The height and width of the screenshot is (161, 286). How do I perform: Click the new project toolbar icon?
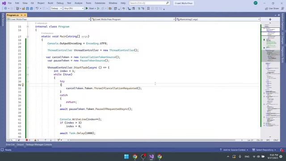[x=17, y=8]
